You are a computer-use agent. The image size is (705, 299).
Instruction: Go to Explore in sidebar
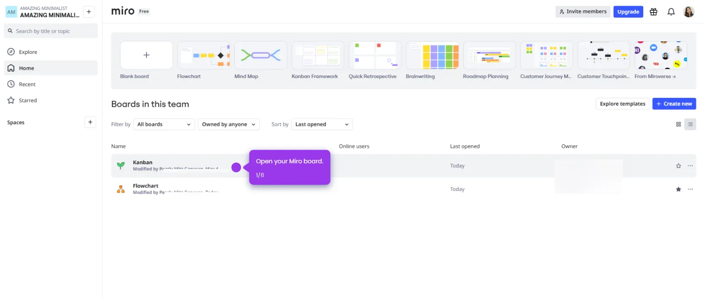click(51, 52)
